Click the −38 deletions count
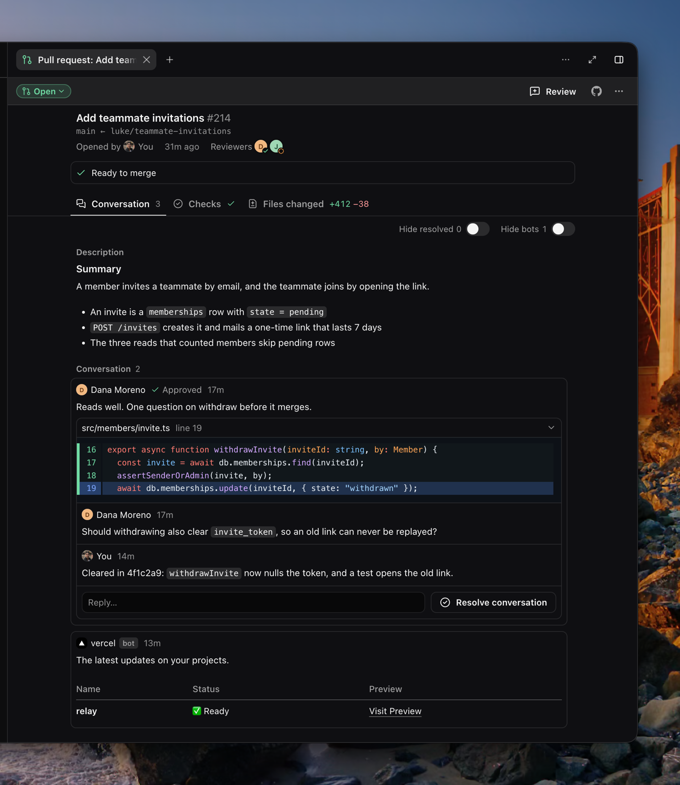 361,204
